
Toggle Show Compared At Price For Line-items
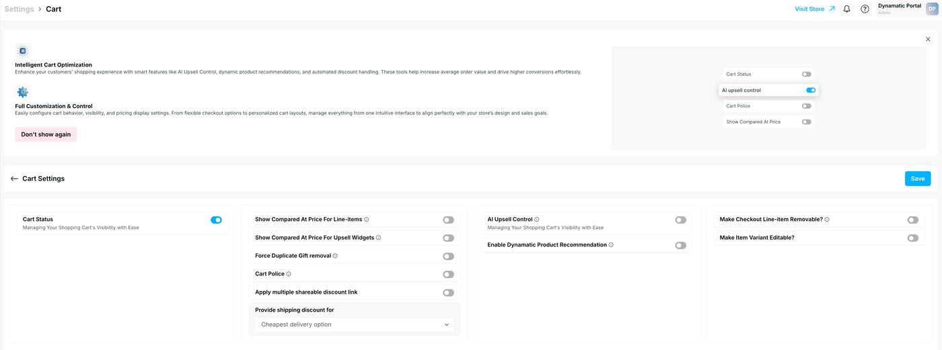[x=448, y=220]
